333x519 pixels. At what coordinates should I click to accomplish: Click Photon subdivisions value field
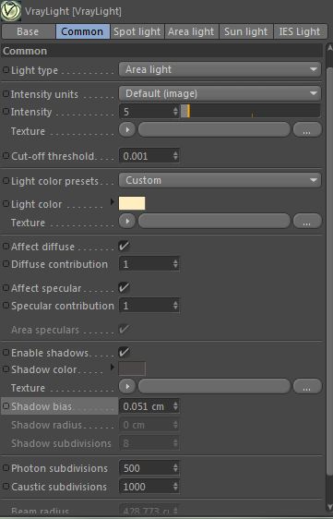click(x=149, y=468)
